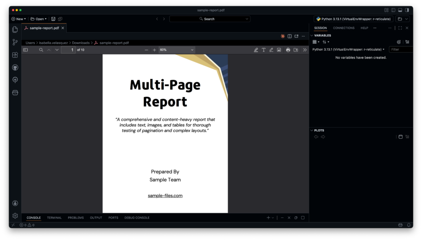Follow the sample-files.com link
The image size is (422, 240).
[165, 196]
